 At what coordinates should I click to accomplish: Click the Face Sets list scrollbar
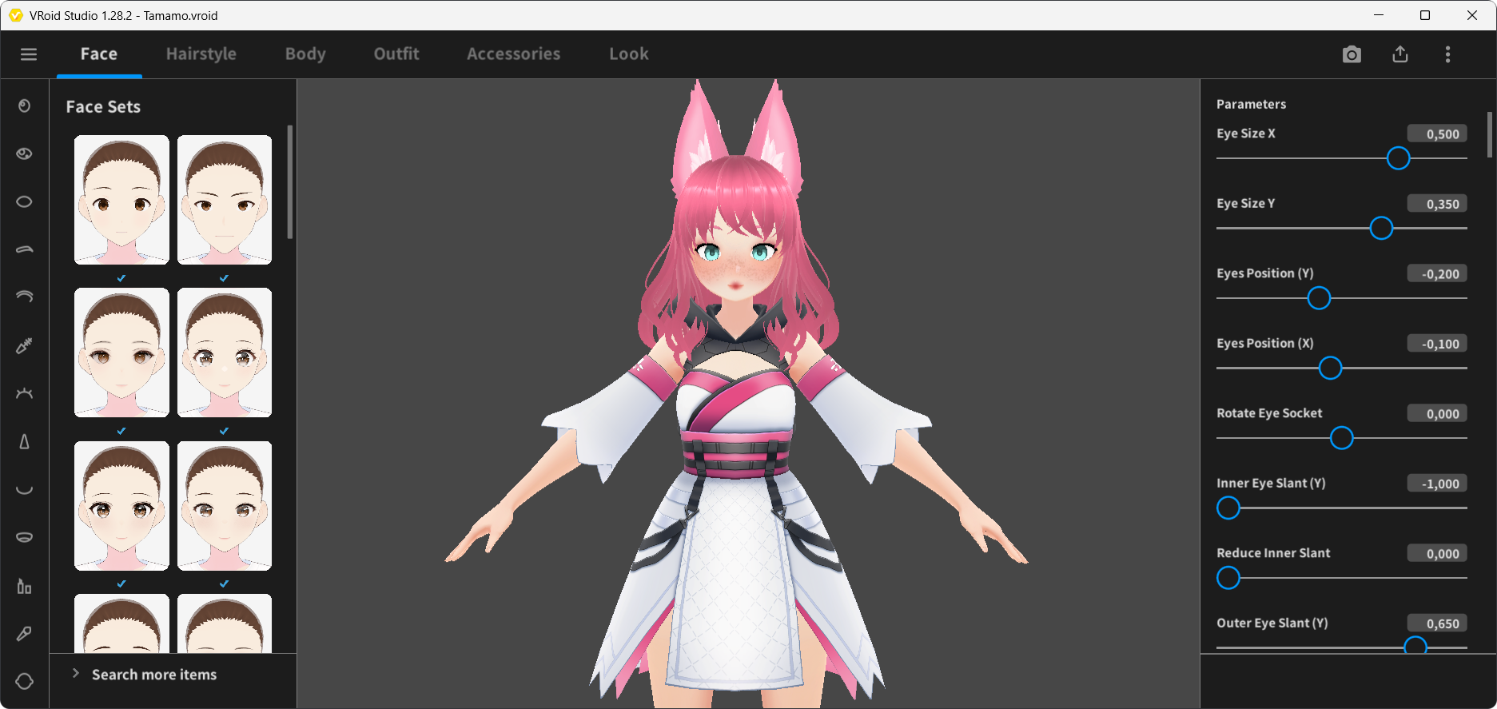tap(290, 182)
